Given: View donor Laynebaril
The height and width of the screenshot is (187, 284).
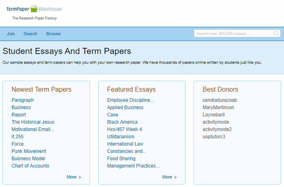Looking at the screenshot, I should pyautogui.click(x=213, y=115).
